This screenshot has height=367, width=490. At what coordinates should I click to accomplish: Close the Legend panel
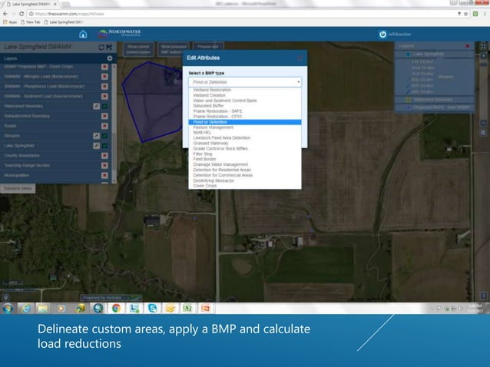(x=467, y=46)
